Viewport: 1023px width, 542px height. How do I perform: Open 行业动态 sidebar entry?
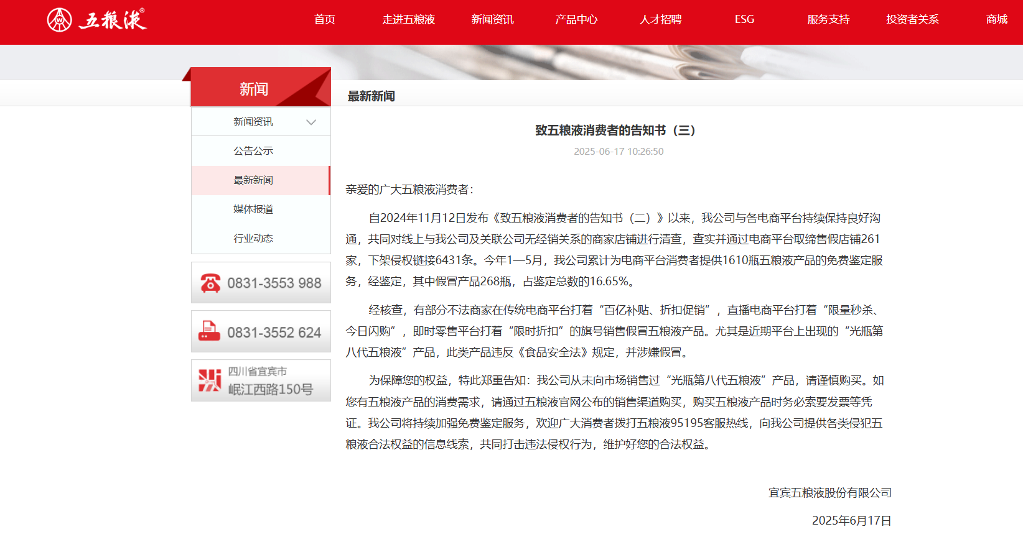point(253,239)
